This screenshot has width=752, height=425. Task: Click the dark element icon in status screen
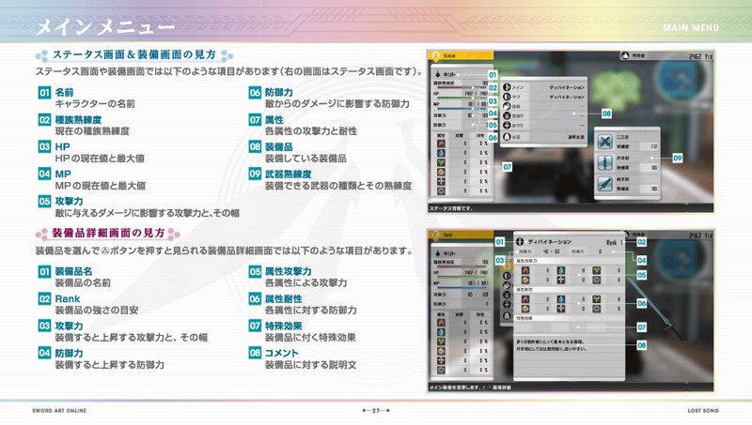pos(441,191)
